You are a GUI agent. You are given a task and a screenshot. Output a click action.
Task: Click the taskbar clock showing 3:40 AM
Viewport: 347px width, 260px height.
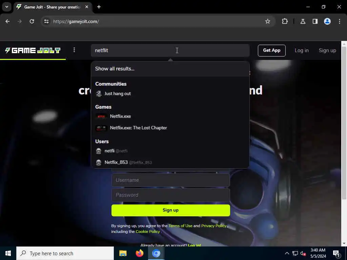click(x=318, y=253)
